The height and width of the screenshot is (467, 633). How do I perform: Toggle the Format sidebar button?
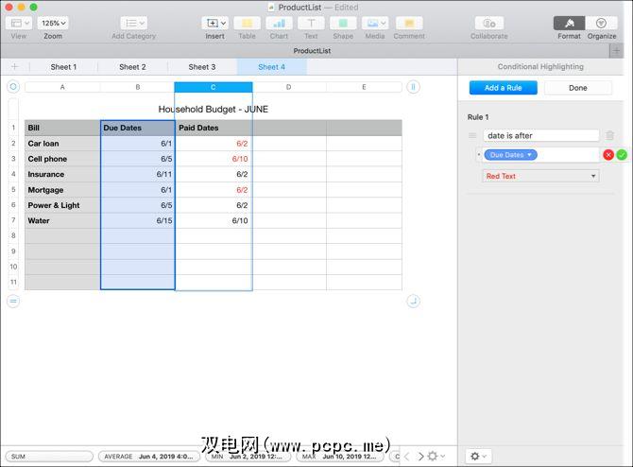(x=569, y=23)
